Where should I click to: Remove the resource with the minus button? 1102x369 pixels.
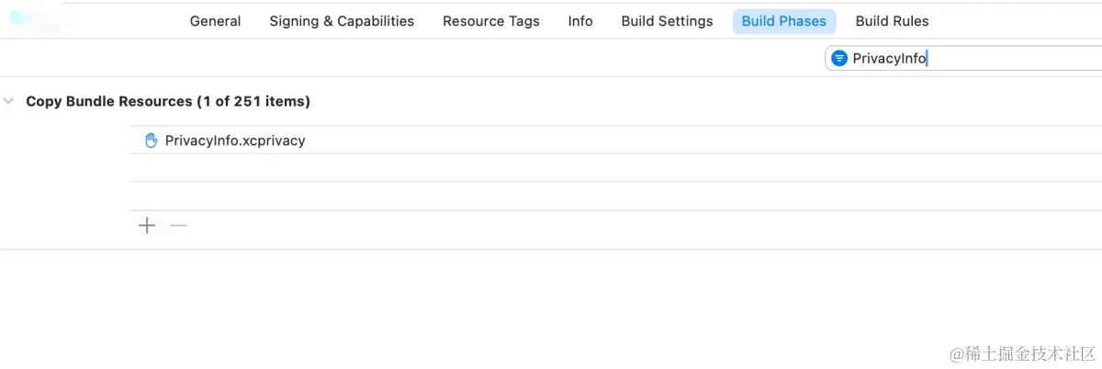pos(178,226)
